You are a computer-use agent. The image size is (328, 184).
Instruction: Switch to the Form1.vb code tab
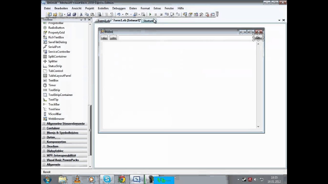[104, 21]
